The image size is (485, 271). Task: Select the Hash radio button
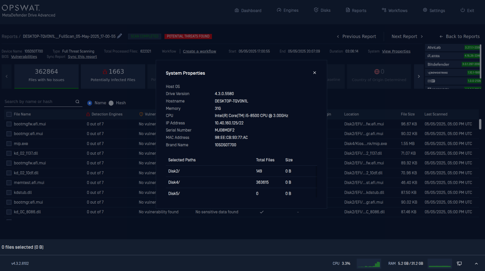(111, 103)
